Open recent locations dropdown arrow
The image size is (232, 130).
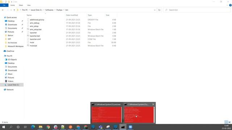tap(11, 10)
